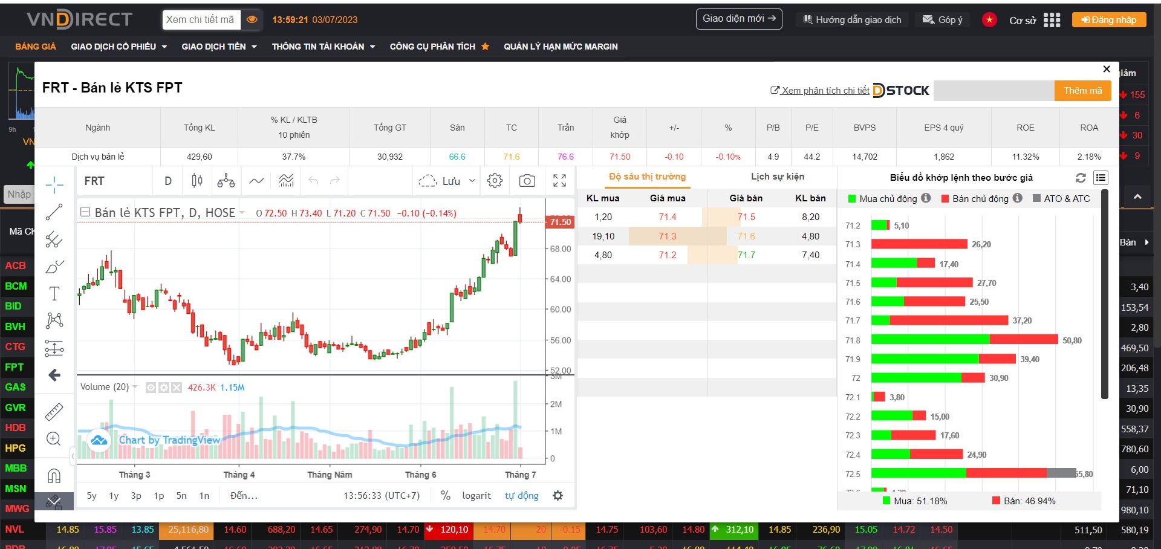
Task: Select the text annotation tool
Action: point(54,294)
